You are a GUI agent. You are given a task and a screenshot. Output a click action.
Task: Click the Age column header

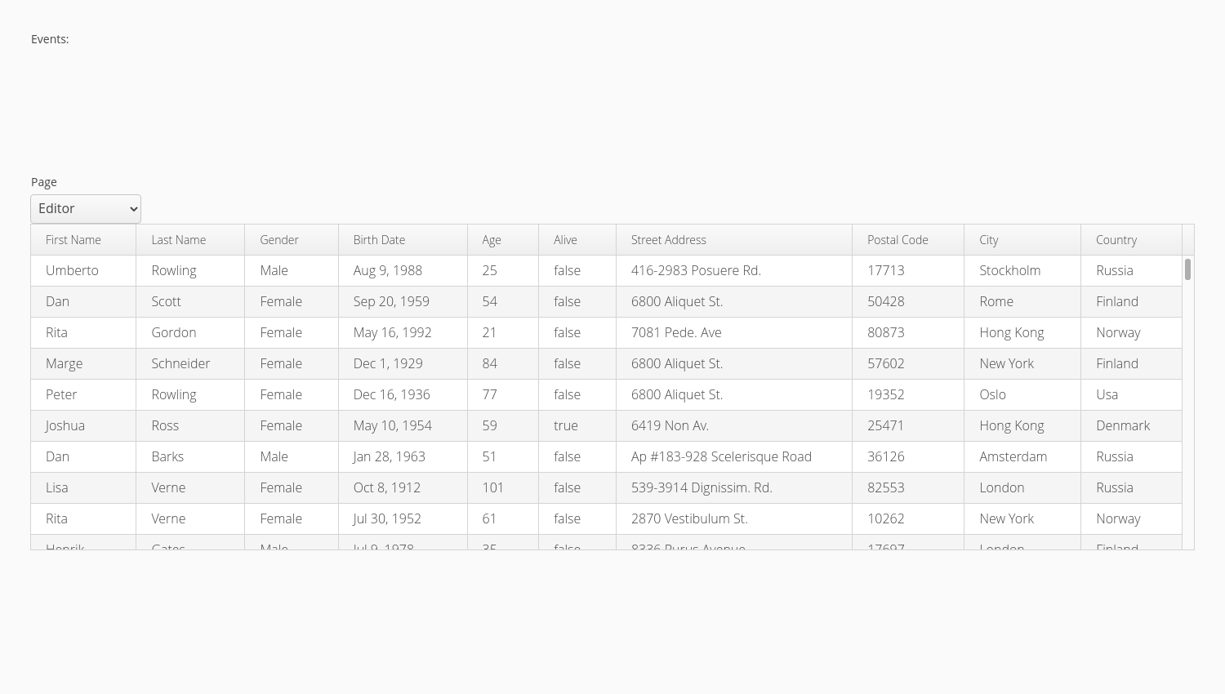(x=503, y=240)
